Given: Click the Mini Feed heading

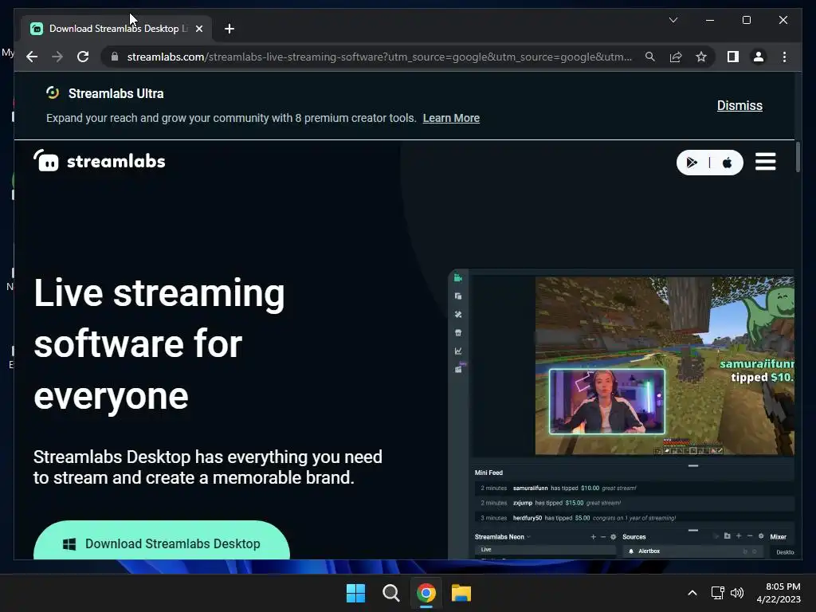Looking at the screenshot, I should pos(488,473).
